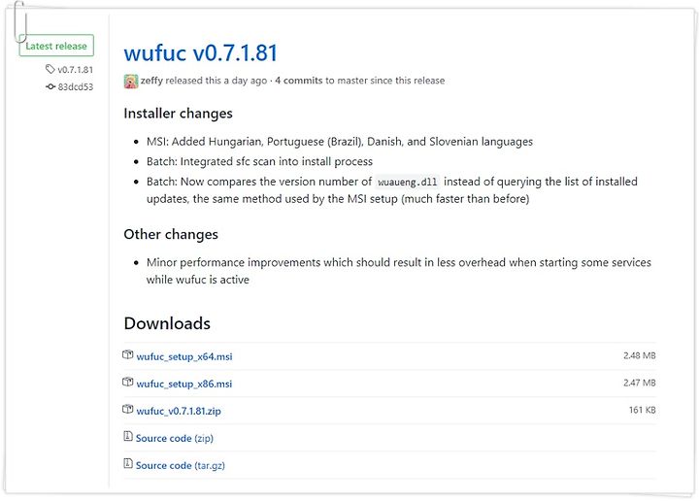Click the commit icon beside 83dcd53

tap(50, 86)
